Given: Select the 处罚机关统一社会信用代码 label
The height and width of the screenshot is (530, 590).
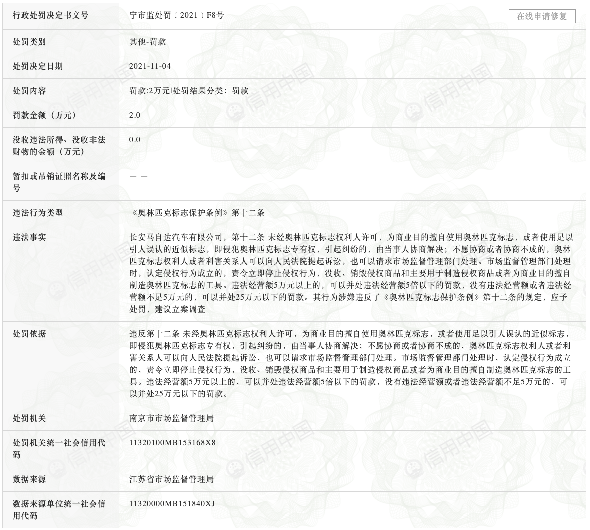Looking at the screenshot, I should 59,448.
